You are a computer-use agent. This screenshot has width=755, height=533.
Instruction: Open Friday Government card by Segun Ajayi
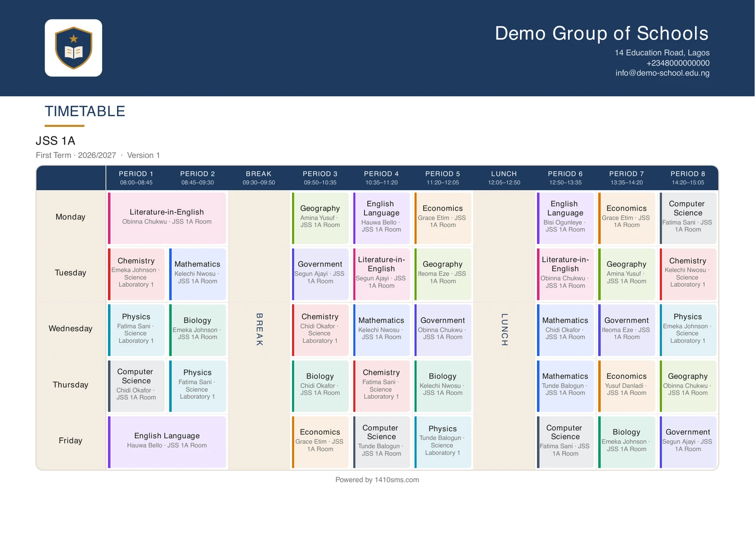tap(688, 442)
